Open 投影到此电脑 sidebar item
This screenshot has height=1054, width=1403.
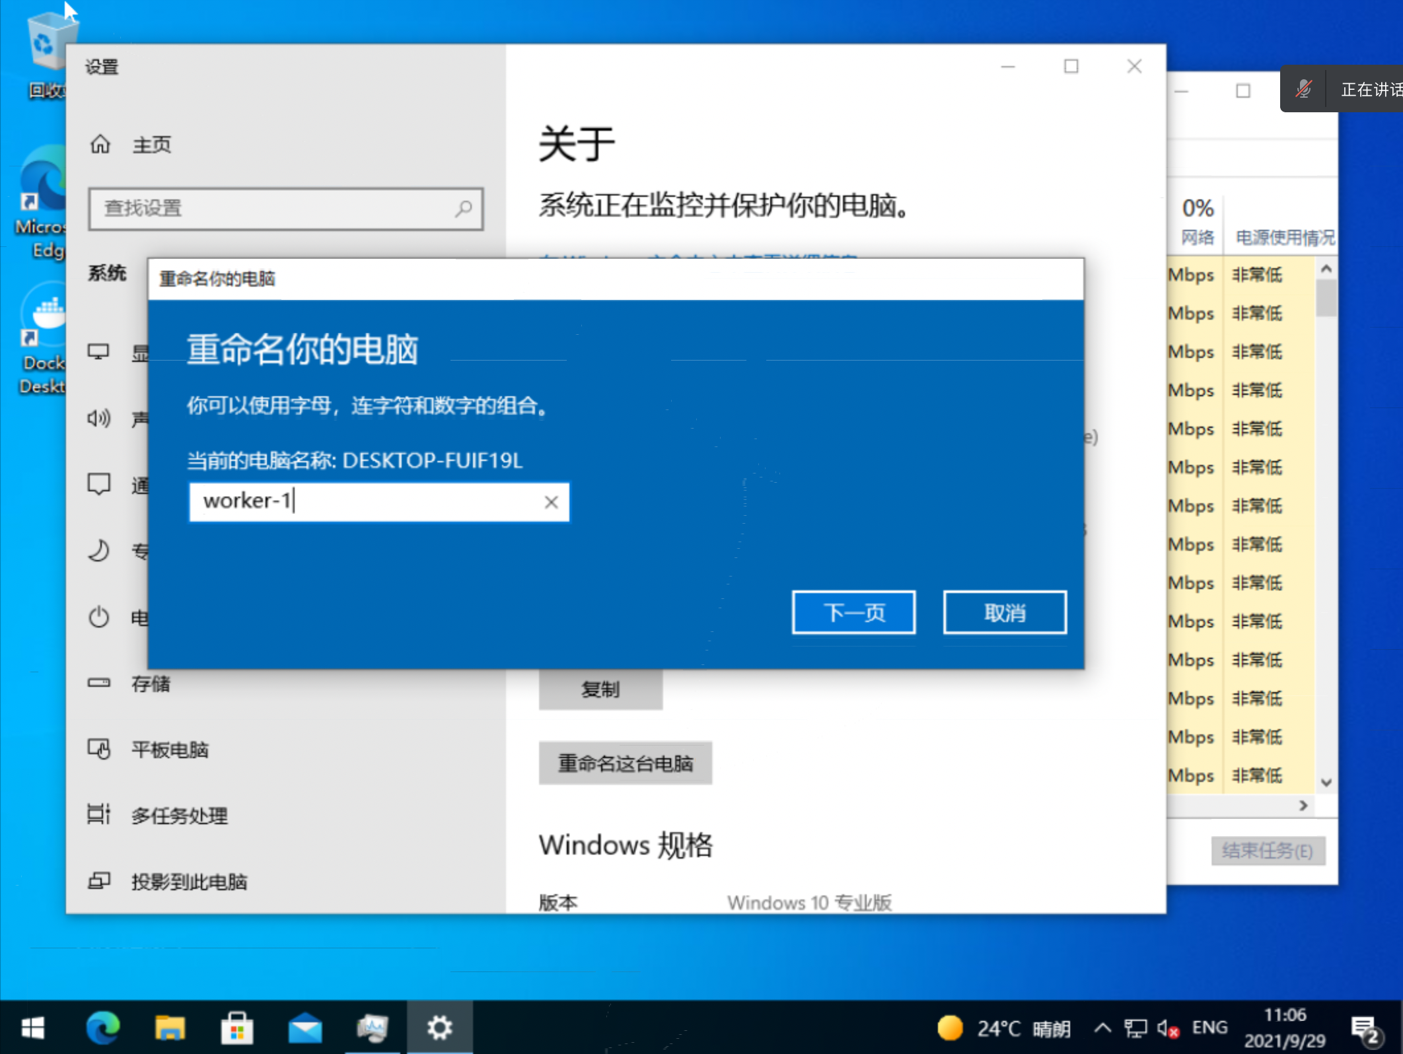coord(188,882)
